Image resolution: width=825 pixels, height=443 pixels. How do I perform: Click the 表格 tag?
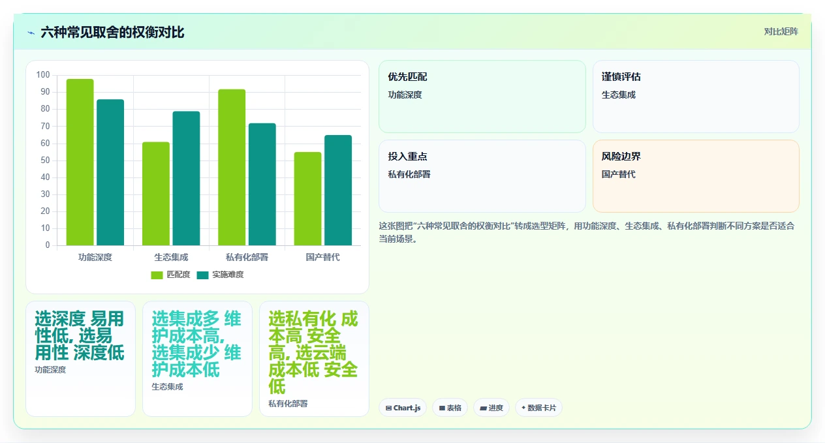(x=450, y=408)
